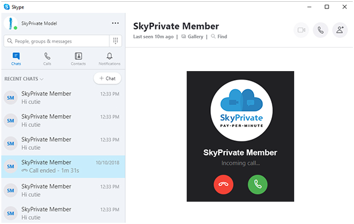Open the Notifications tab
Image resolution: width=354 pixels, height=224 pixels.
click(x=109, y=59)
